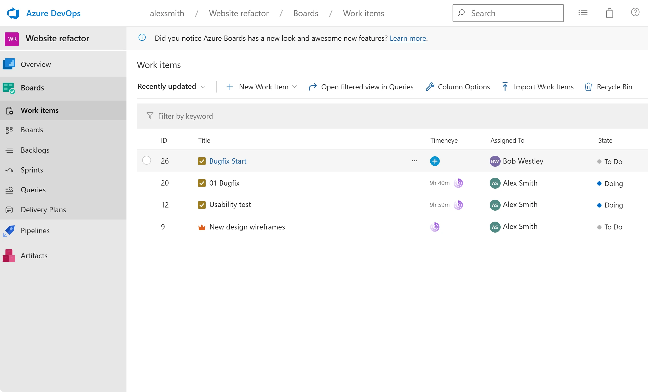
Task: Click the Timeneye plus icon for Bugfix Start
Action: coord(435,161)
